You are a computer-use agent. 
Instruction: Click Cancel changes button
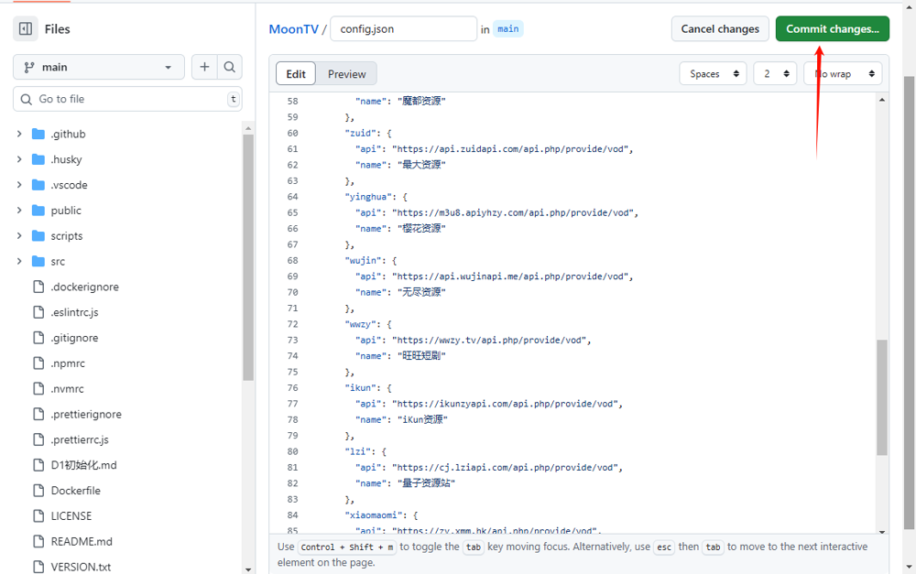point(720,29)
